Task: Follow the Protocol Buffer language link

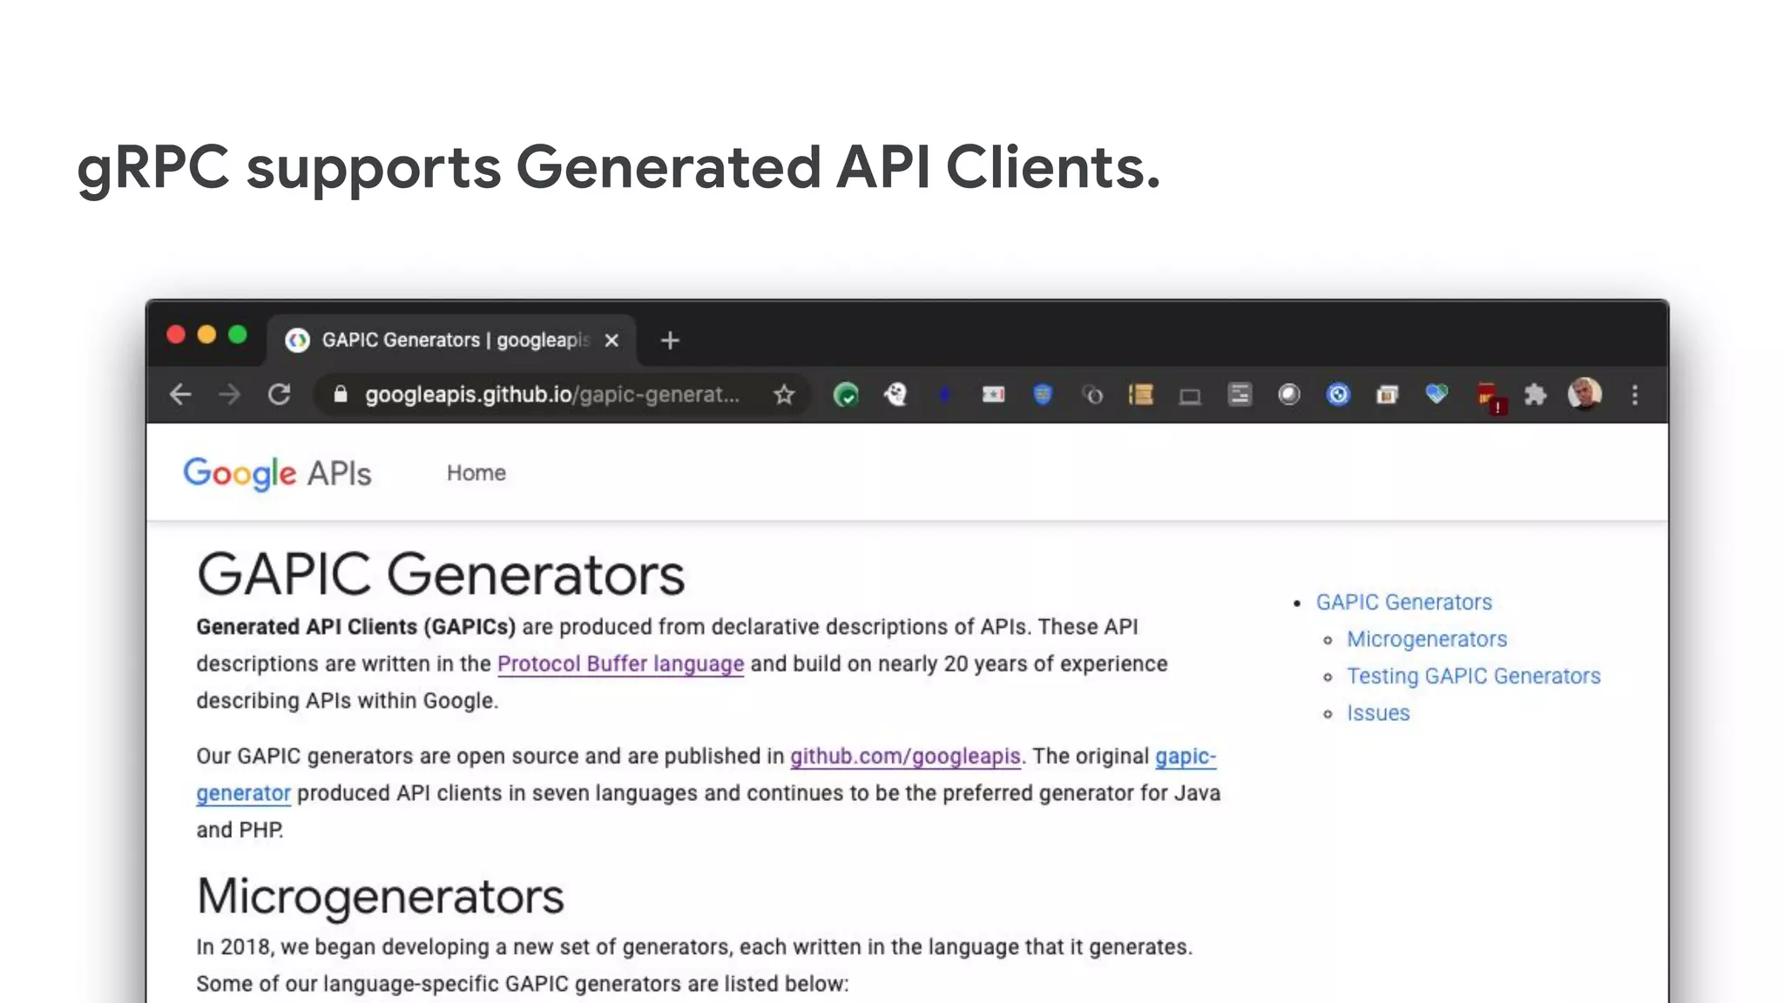Action: 620,663
